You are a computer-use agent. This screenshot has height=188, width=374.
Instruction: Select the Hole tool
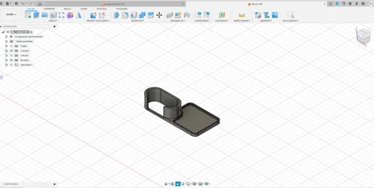(x=53, y=15)
